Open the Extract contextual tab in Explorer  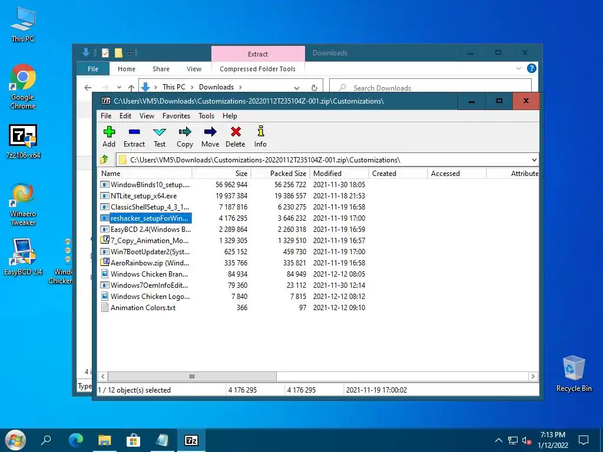click(258, 54)
